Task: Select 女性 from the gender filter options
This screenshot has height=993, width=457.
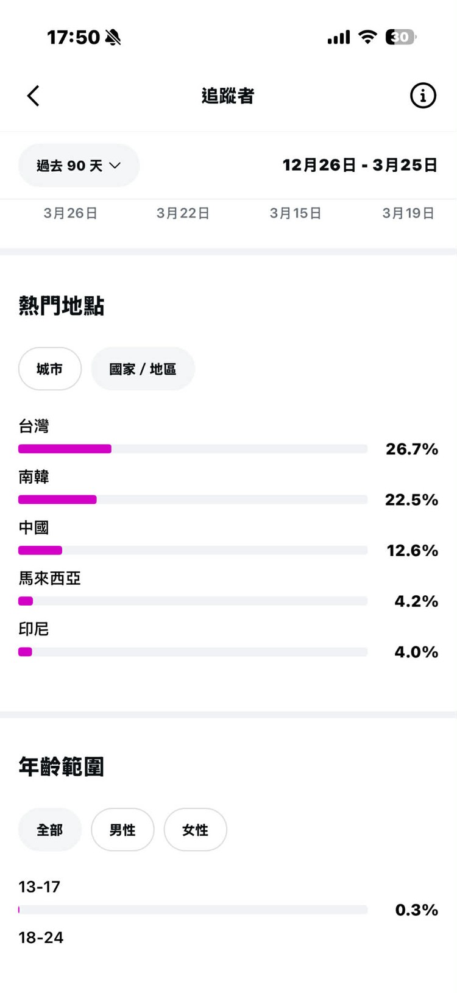Action: pos(195,829)
